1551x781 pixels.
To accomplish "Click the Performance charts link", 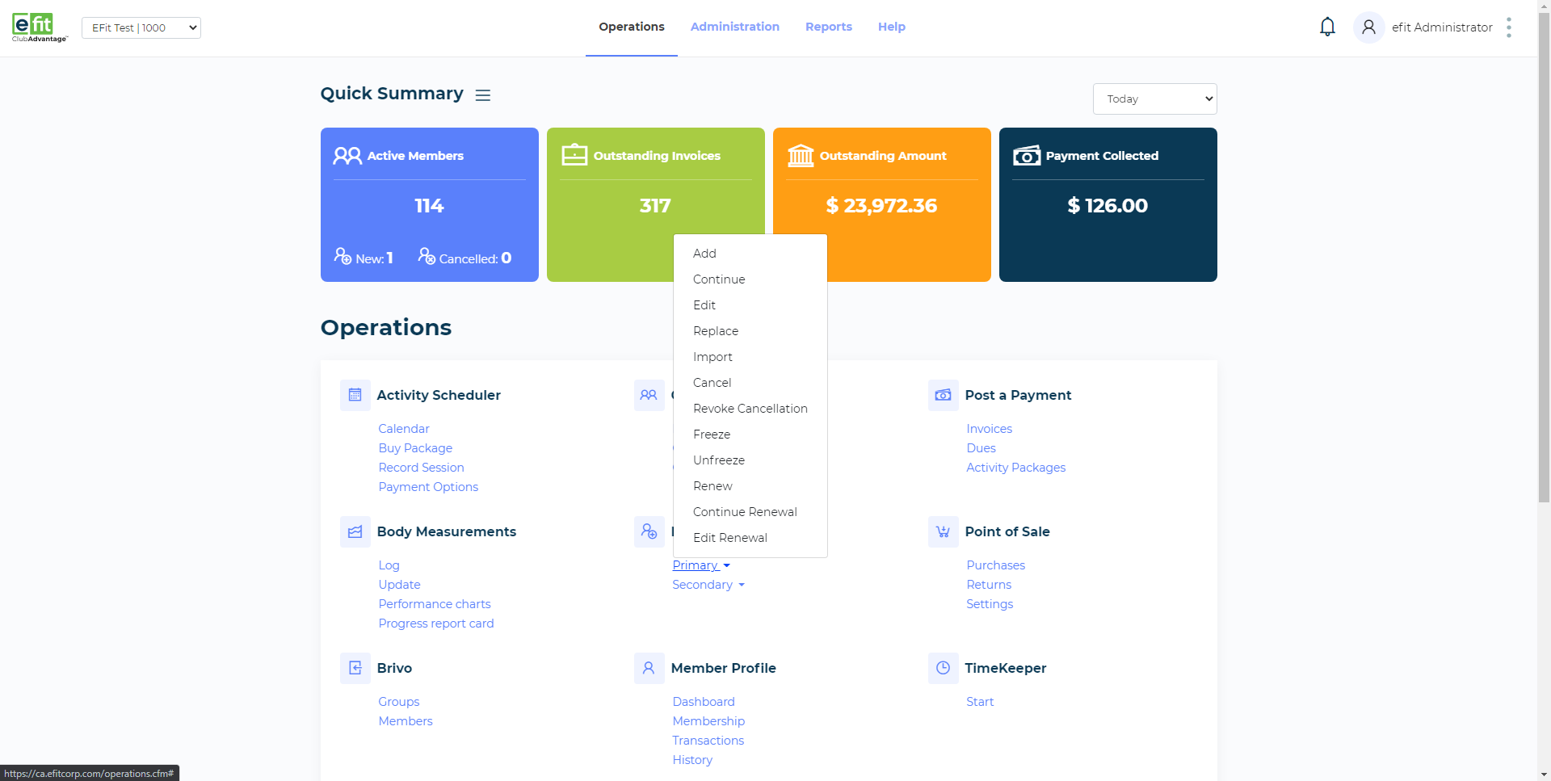I will point(435,604).
